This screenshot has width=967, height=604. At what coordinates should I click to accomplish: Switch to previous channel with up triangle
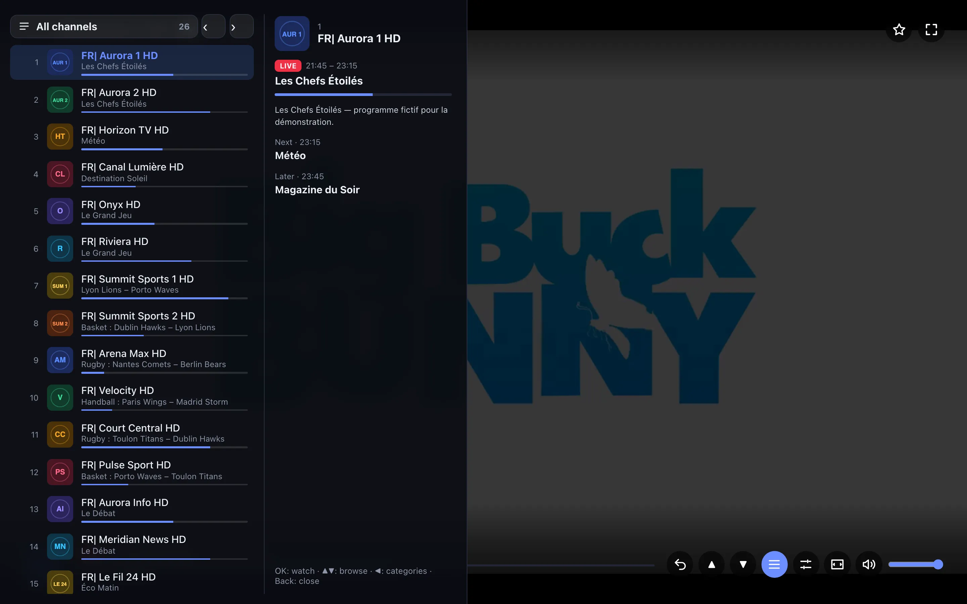(711, 564)
